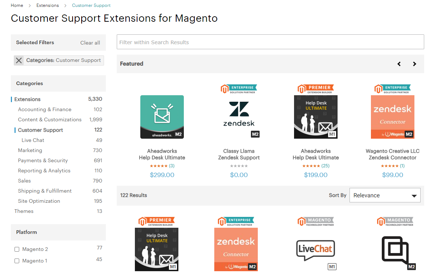
Task: Click Enterprise badge above results Zendesk Connector
Action: coord(236,222)
